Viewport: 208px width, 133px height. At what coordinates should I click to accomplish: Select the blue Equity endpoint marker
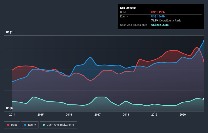coord(204,41)
